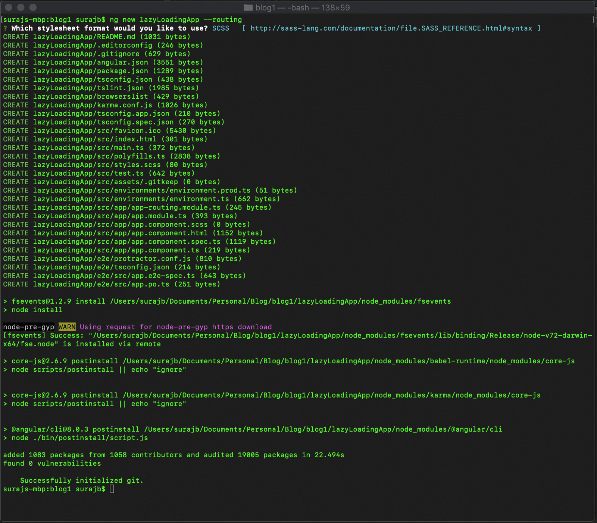
Task: Click the '@angular/cli@8.0.3 postinstall' line
Action: (253, 430)
